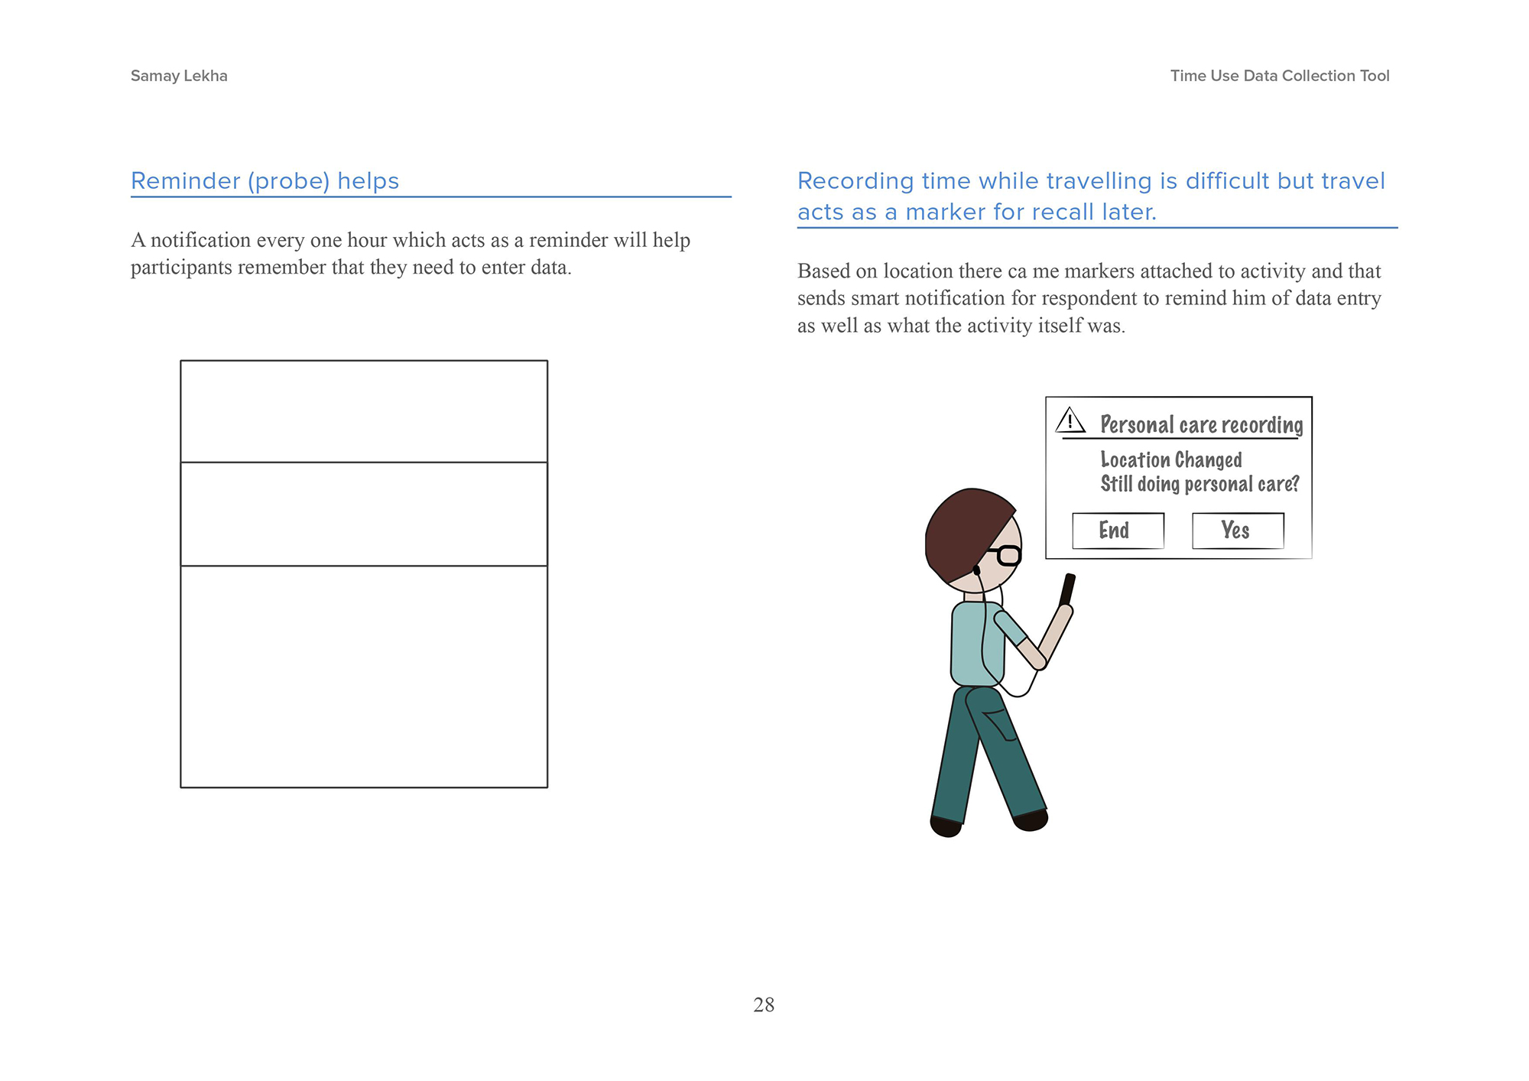1529x1081 pixels.
Task: Click the top section of empty wireframe
Action: (x=364, y=411)
